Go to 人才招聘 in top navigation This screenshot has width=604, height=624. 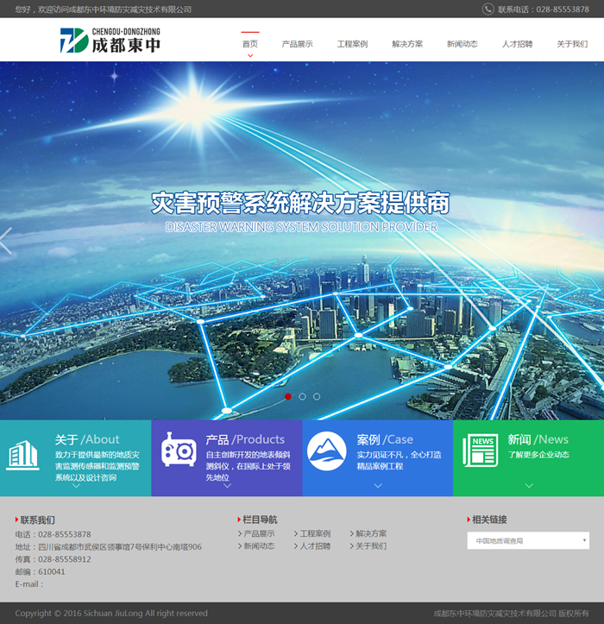pyautogui.click(x=517, y=44)
